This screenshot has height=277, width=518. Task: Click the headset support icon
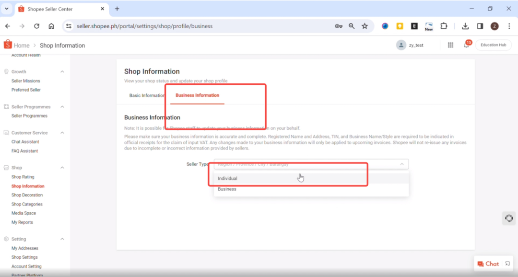point(509,219)
